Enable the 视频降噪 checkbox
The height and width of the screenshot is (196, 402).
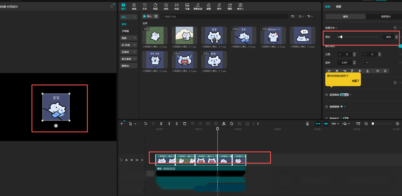tap(327, 107)
